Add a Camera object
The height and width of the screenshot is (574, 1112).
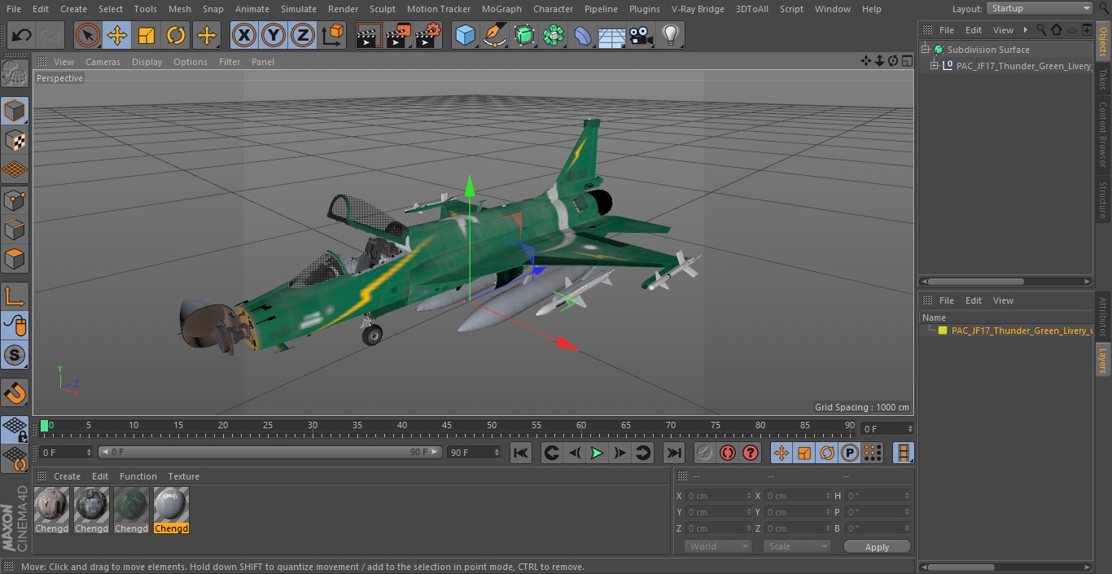pos(641,35)
